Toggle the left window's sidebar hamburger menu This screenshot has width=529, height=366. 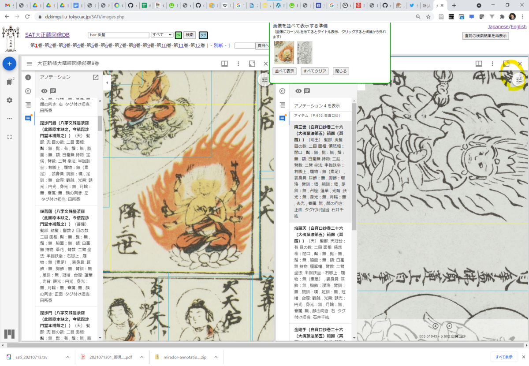(x=29, y=63)
